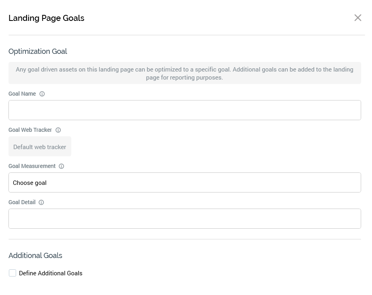Click the info icon beside Goal Measurement
Screen dimensions: 372x295
[x=61, y=166]
